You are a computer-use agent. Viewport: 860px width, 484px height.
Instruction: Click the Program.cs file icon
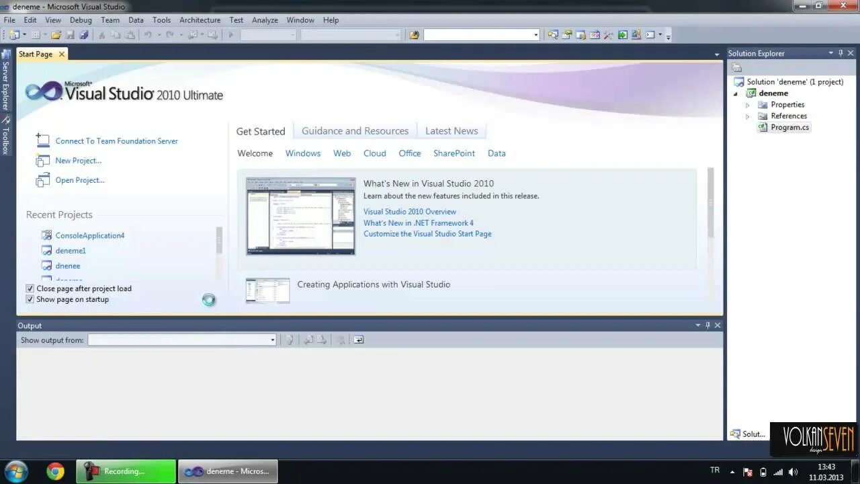click(x=763, y=127)
